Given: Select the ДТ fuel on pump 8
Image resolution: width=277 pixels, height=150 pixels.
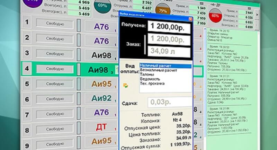Looking at the screenshot, I should tap(101, 127).
